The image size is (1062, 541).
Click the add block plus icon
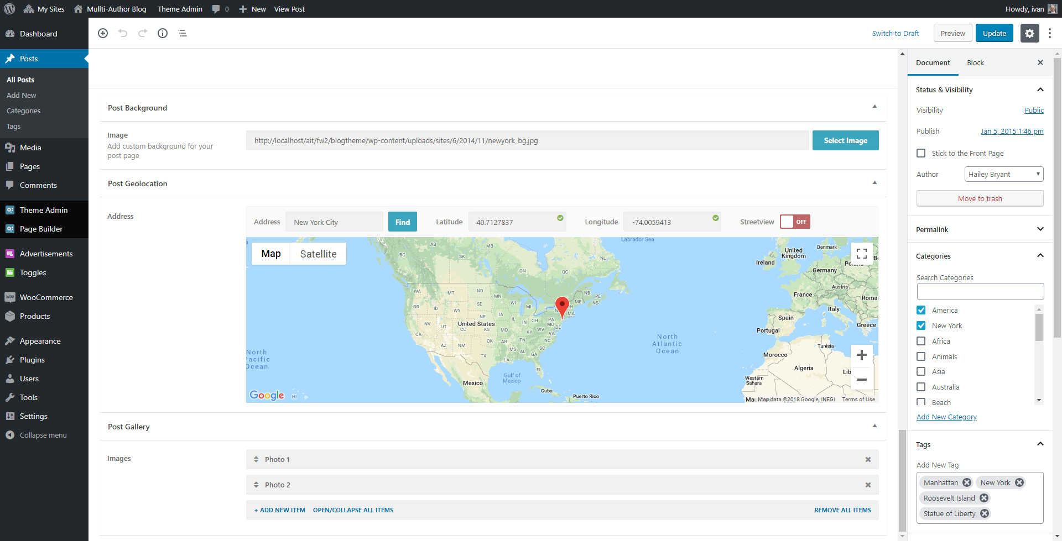103,33
